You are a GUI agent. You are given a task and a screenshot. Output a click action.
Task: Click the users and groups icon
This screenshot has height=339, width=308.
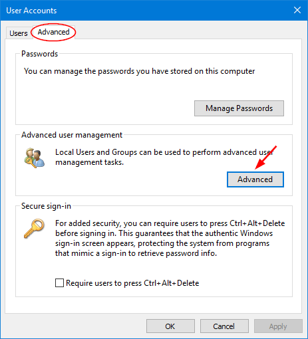point(35,158)
